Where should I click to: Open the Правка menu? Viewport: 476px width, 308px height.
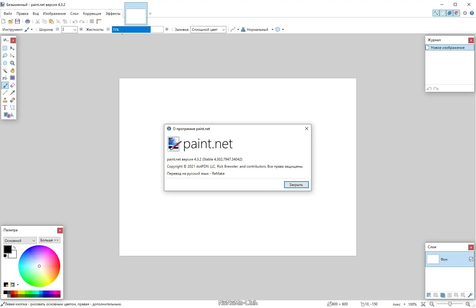tap(23, 14)
